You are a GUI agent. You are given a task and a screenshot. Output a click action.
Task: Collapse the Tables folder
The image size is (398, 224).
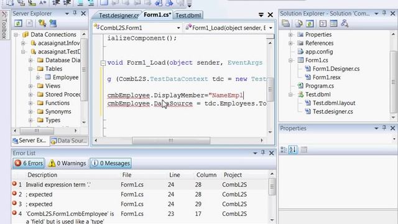pos(30,69)
